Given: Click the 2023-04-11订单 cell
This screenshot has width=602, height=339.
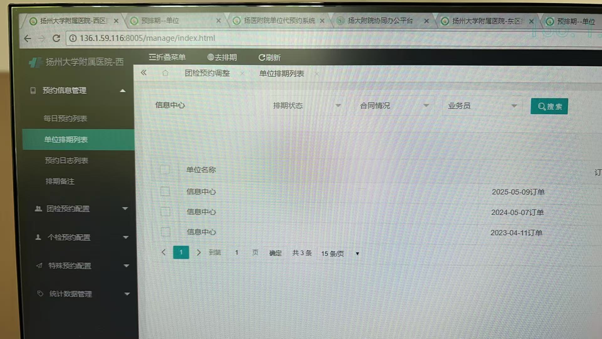Looking at the screenshot, I should 516,233.
